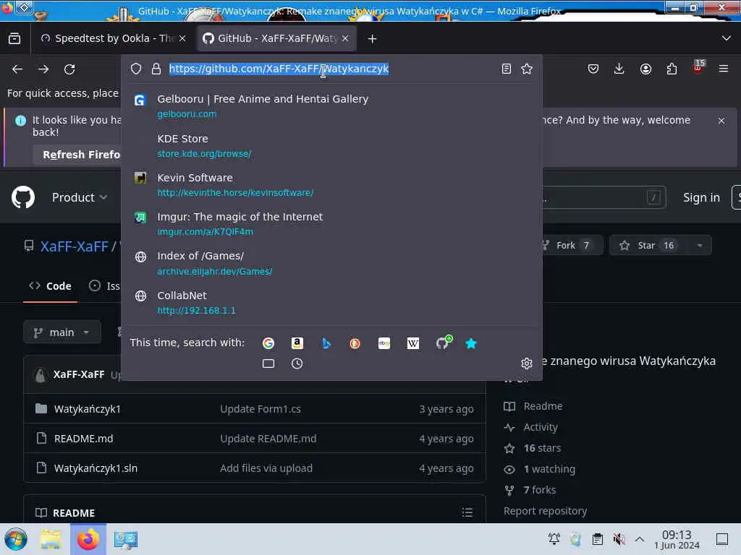The width and height of the screenshot is (741, 555).
Task: Go back to the previous page
Action: click(17, 69)
